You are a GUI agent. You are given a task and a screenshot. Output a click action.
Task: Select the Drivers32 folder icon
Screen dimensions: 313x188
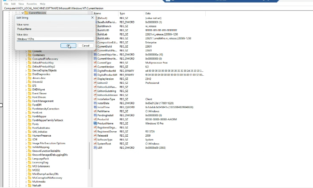click(x=29, y=82)
